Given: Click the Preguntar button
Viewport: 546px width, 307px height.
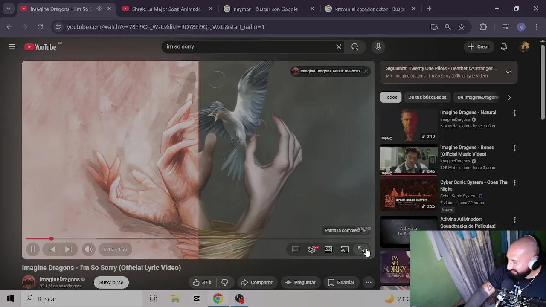Looking at the screenshot, I should tap(300, 282).
